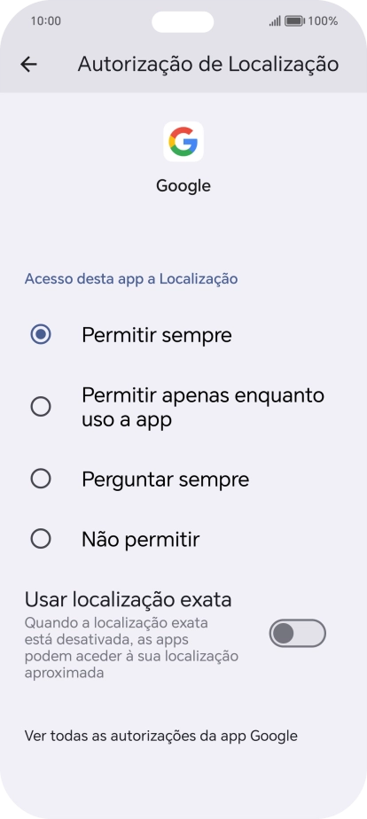The height and width of the screenshot is (819, 367).
Task: Select the 'Não permitir' radio circle
Action: point(41,539)
